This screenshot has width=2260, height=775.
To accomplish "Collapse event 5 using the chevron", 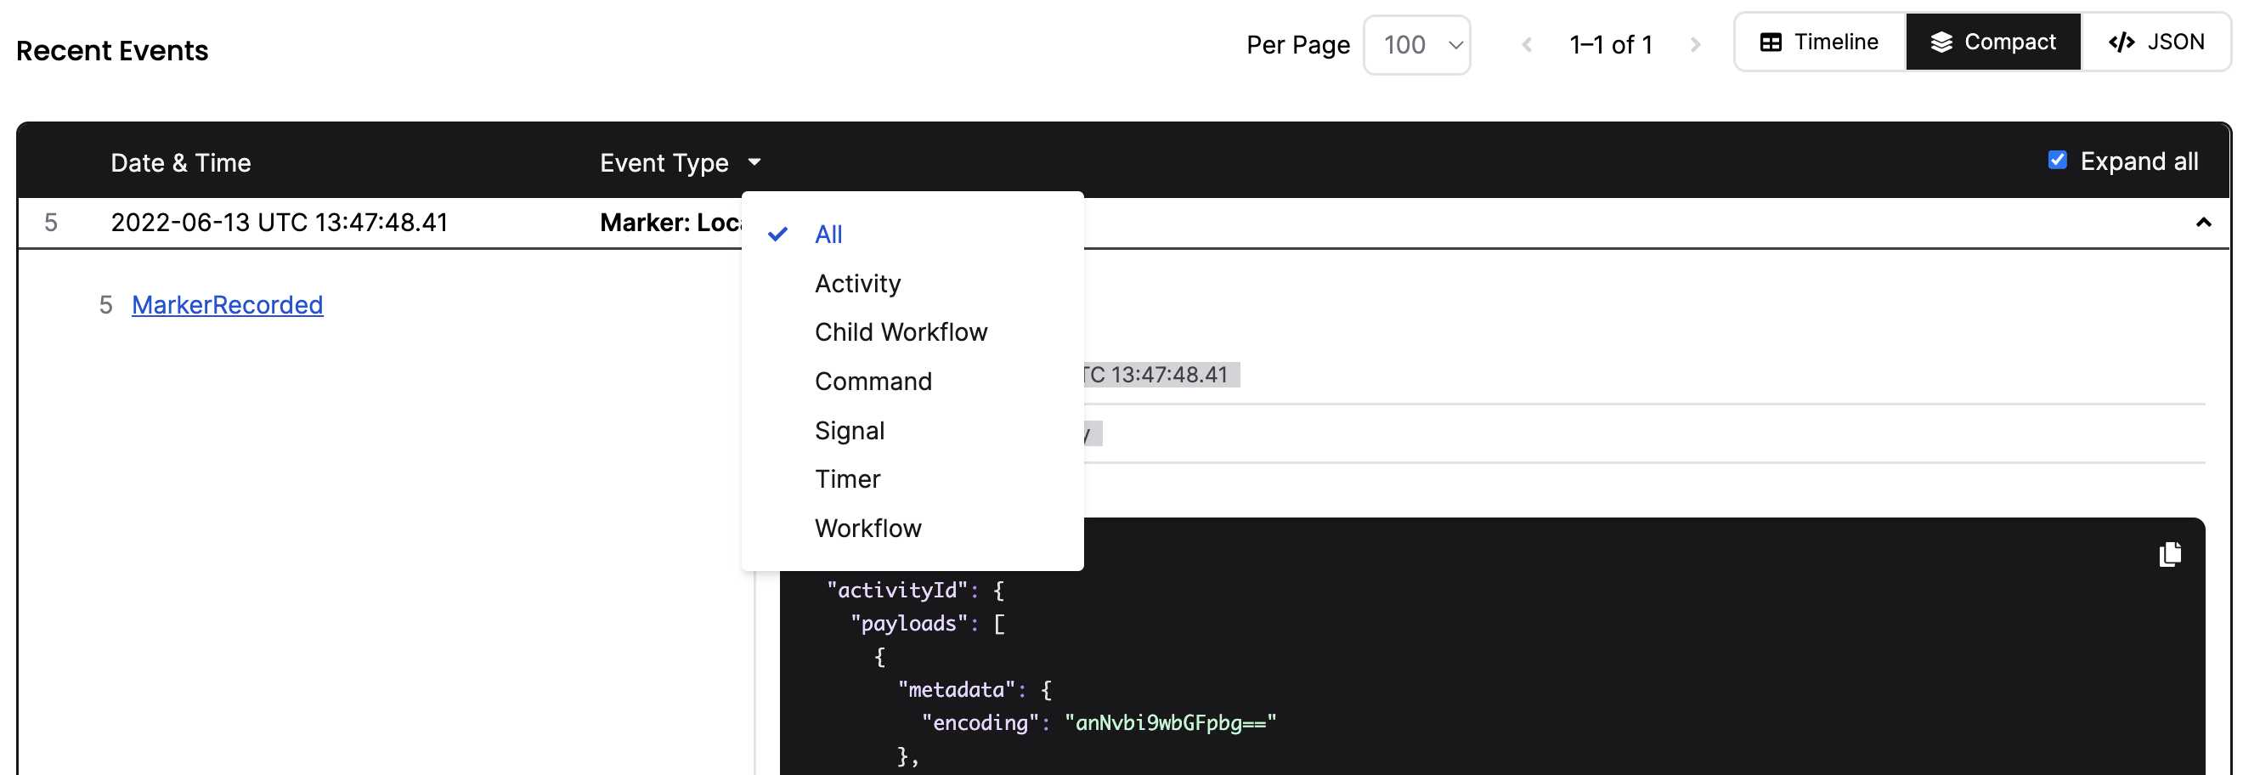I will [2204, 223].
